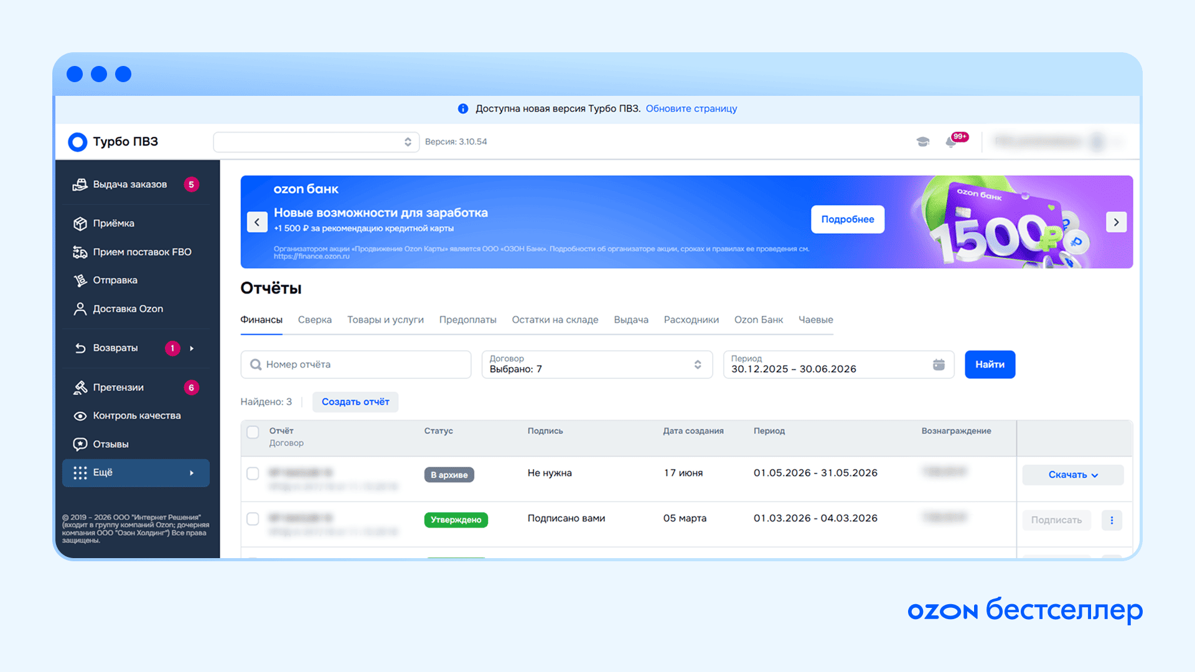Expand the Возвраты submenu arrow
Screen dimensions: 1195x672
click(192, 348)
